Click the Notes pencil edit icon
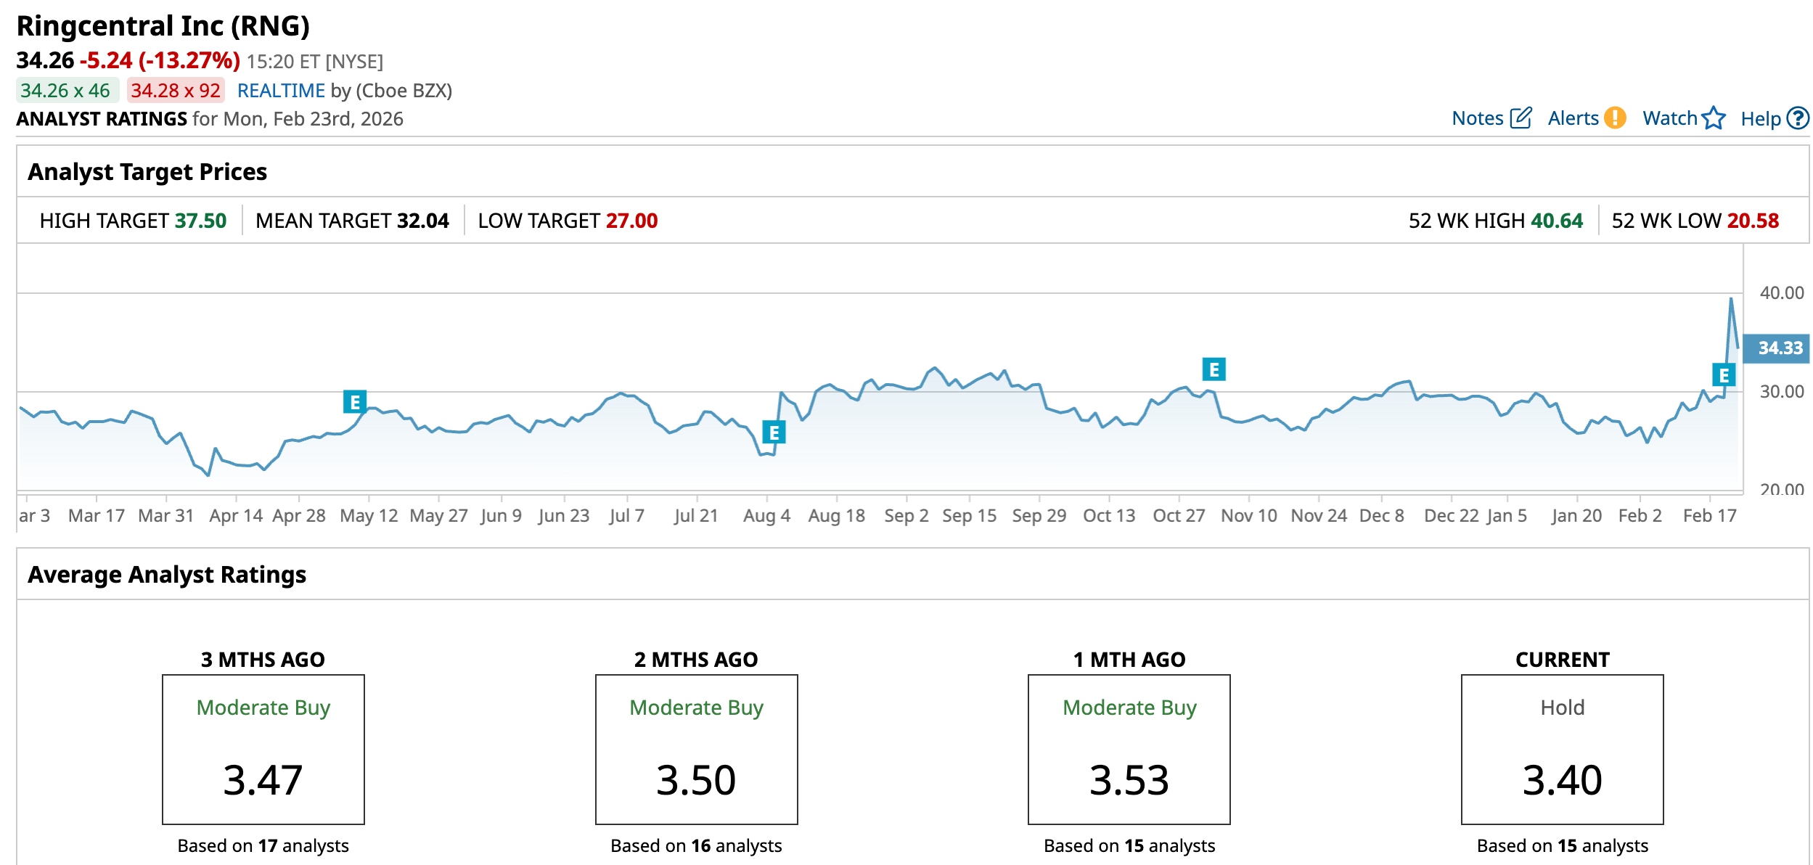Viewport: 1813px width, 865px height. click(x=1521, y=118)
